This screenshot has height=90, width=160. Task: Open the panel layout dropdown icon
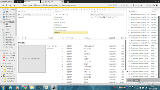68,2
